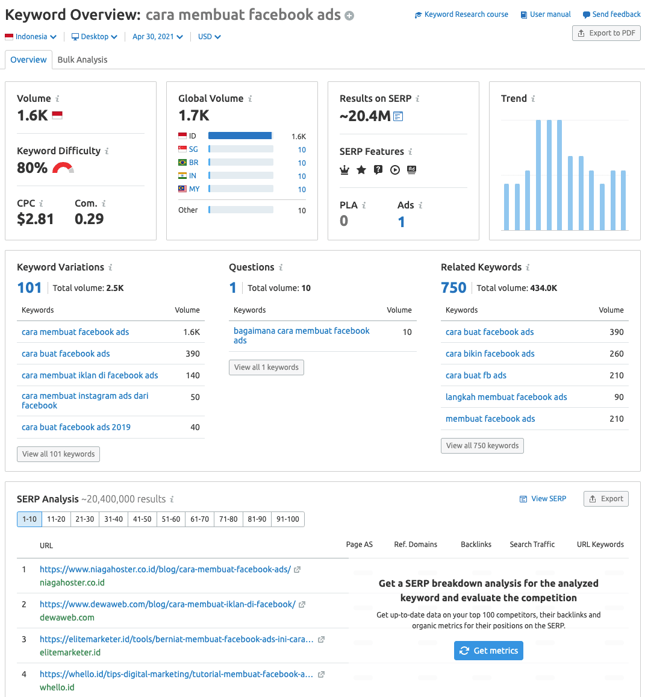This screenshot has width=645, height=697.
Task: Open external link icon for niagahoster URL
Action: point(298,569)
